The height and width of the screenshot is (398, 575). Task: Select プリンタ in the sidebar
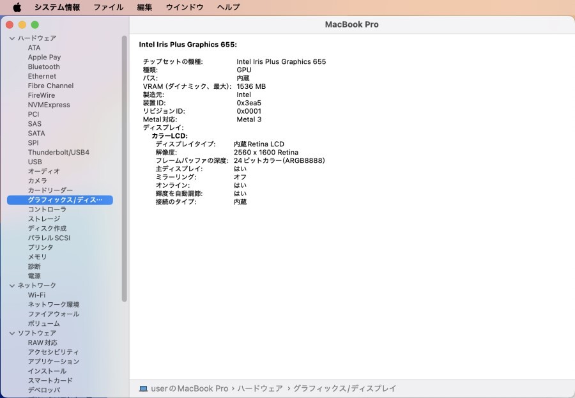pos(40,248)
